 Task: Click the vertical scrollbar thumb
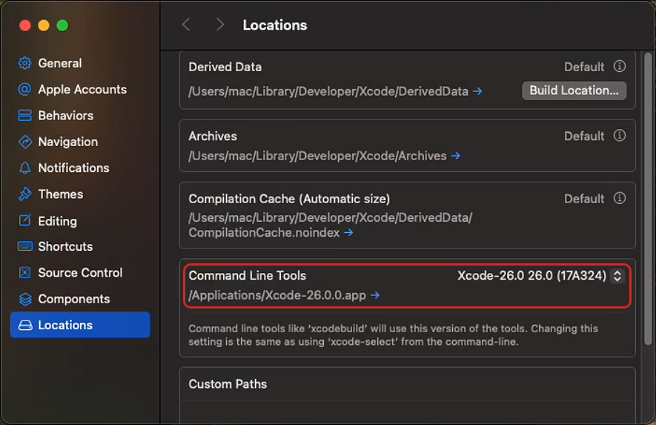pyautogui.click(x=648, y=199)
